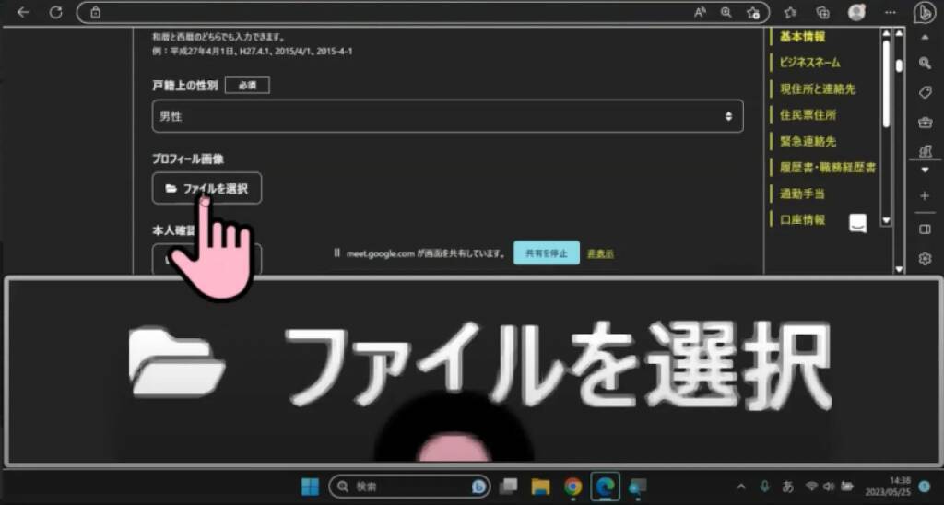Jump to 通勤手当 section link

803,194
